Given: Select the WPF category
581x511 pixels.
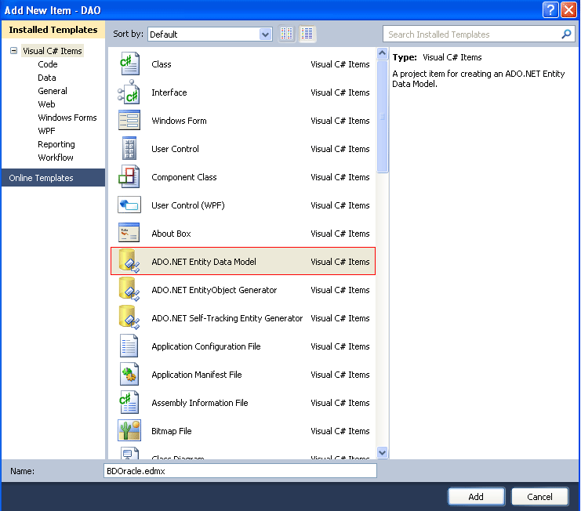Looking at the screenshot, I should 46,131.
